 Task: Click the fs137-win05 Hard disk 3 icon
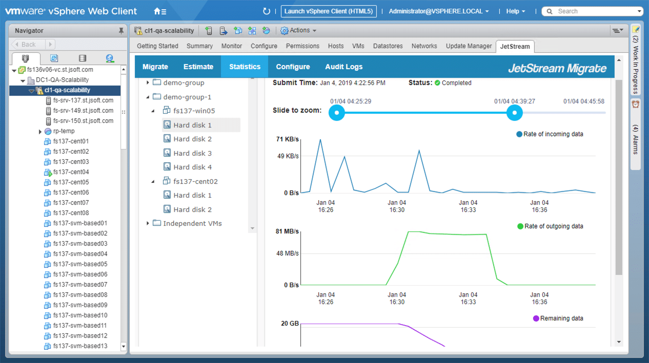pos(167,153)
